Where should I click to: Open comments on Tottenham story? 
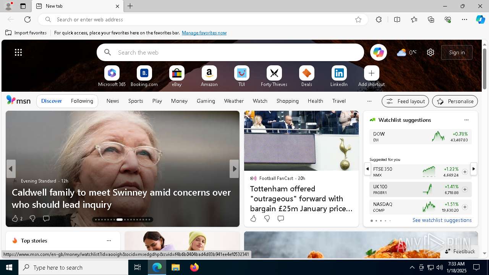(x=281, y=218)
